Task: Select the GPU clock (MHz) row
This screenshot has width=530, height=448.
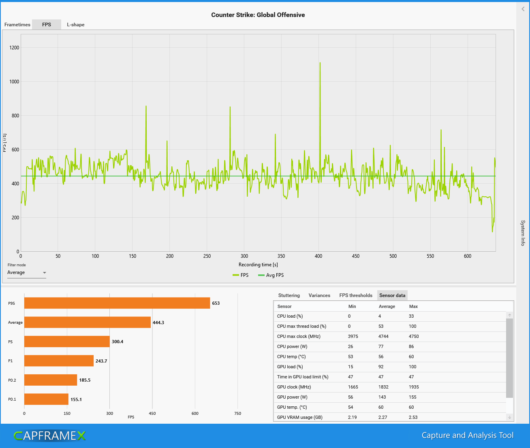Action: click(390, 387)
